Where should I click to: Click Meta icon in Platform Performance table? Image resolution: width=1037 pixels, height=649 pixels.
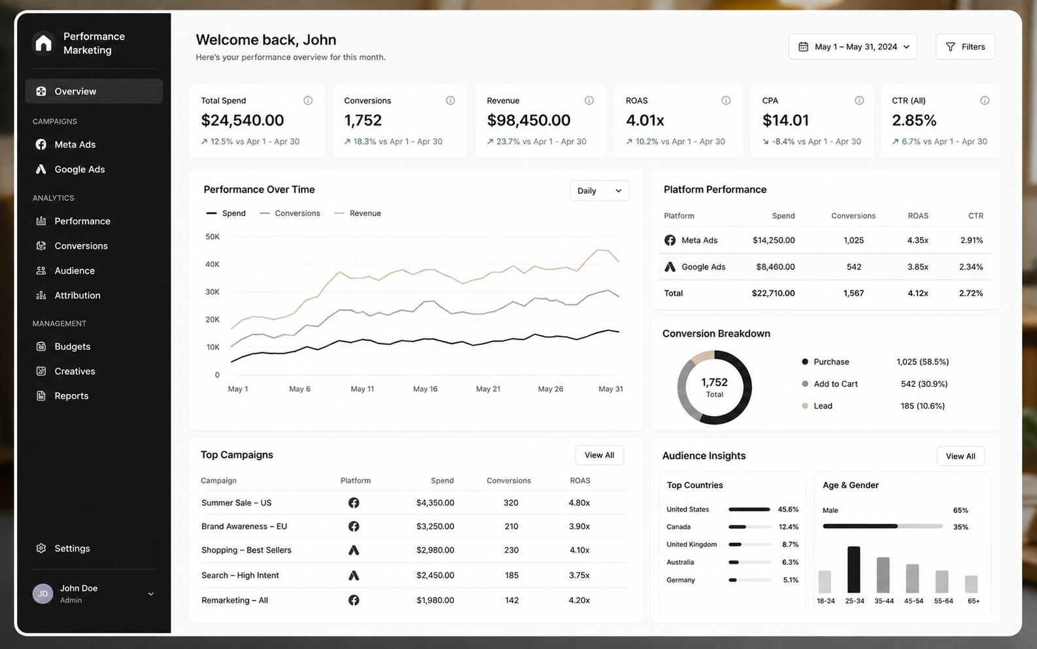pos(670,240)
